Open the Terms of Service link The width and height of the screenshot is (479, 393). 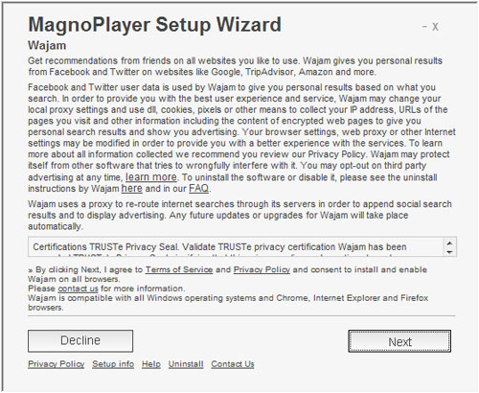(x=179, y=269)
